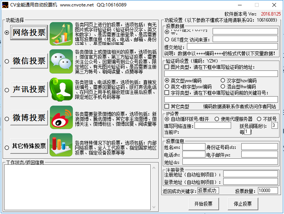Focus the 填写网络连接 input field
Image resolution: width=284 pixels, height=214 pixels.
click(x=213, y=125)
